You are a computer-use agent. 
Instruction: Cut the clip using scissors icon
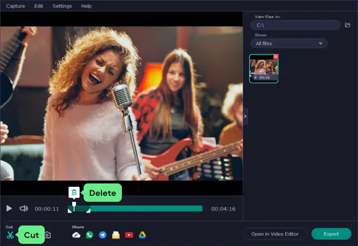[x=10, y=235]
